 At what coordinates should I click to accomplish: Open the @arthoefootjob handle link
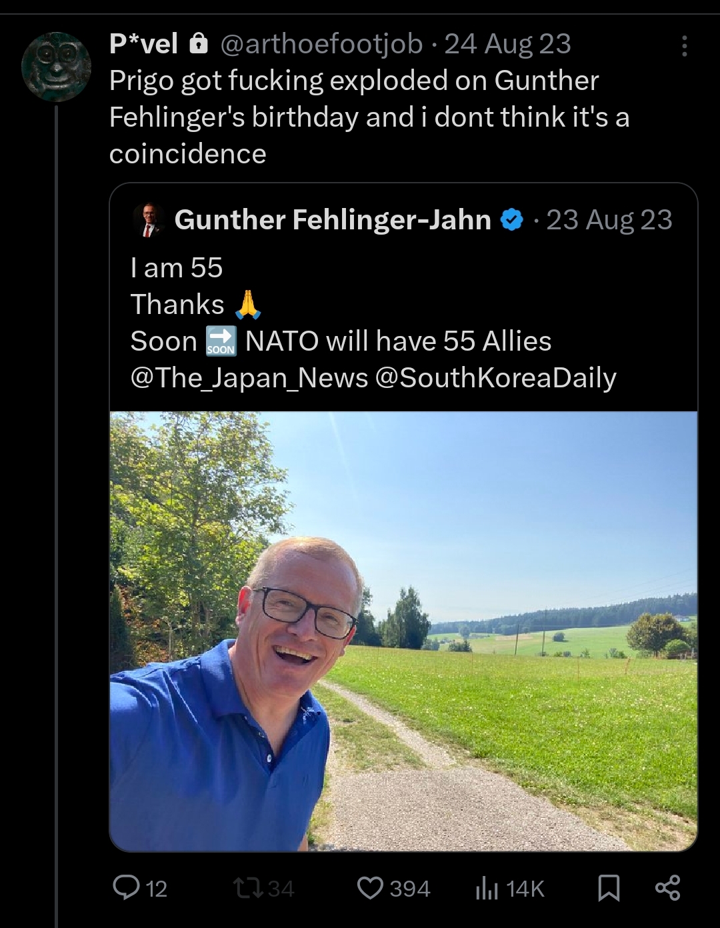coord(321,45)
